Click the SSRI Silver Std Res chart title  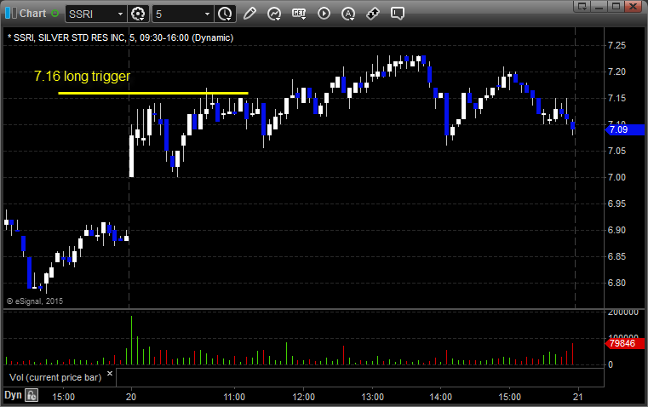click(x=120, y=37)
